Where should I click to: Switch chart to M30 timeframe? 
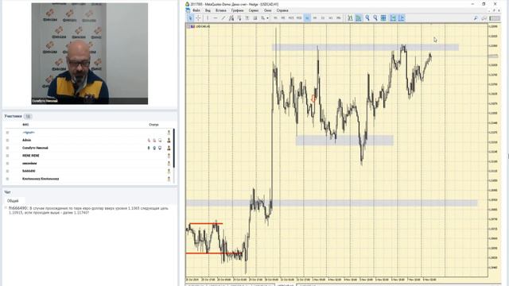(x=299, y=17)
